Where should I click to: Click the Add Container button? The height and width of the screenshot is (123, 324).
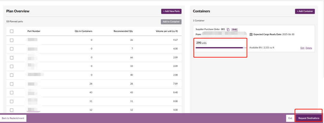(x=304, y=11)
